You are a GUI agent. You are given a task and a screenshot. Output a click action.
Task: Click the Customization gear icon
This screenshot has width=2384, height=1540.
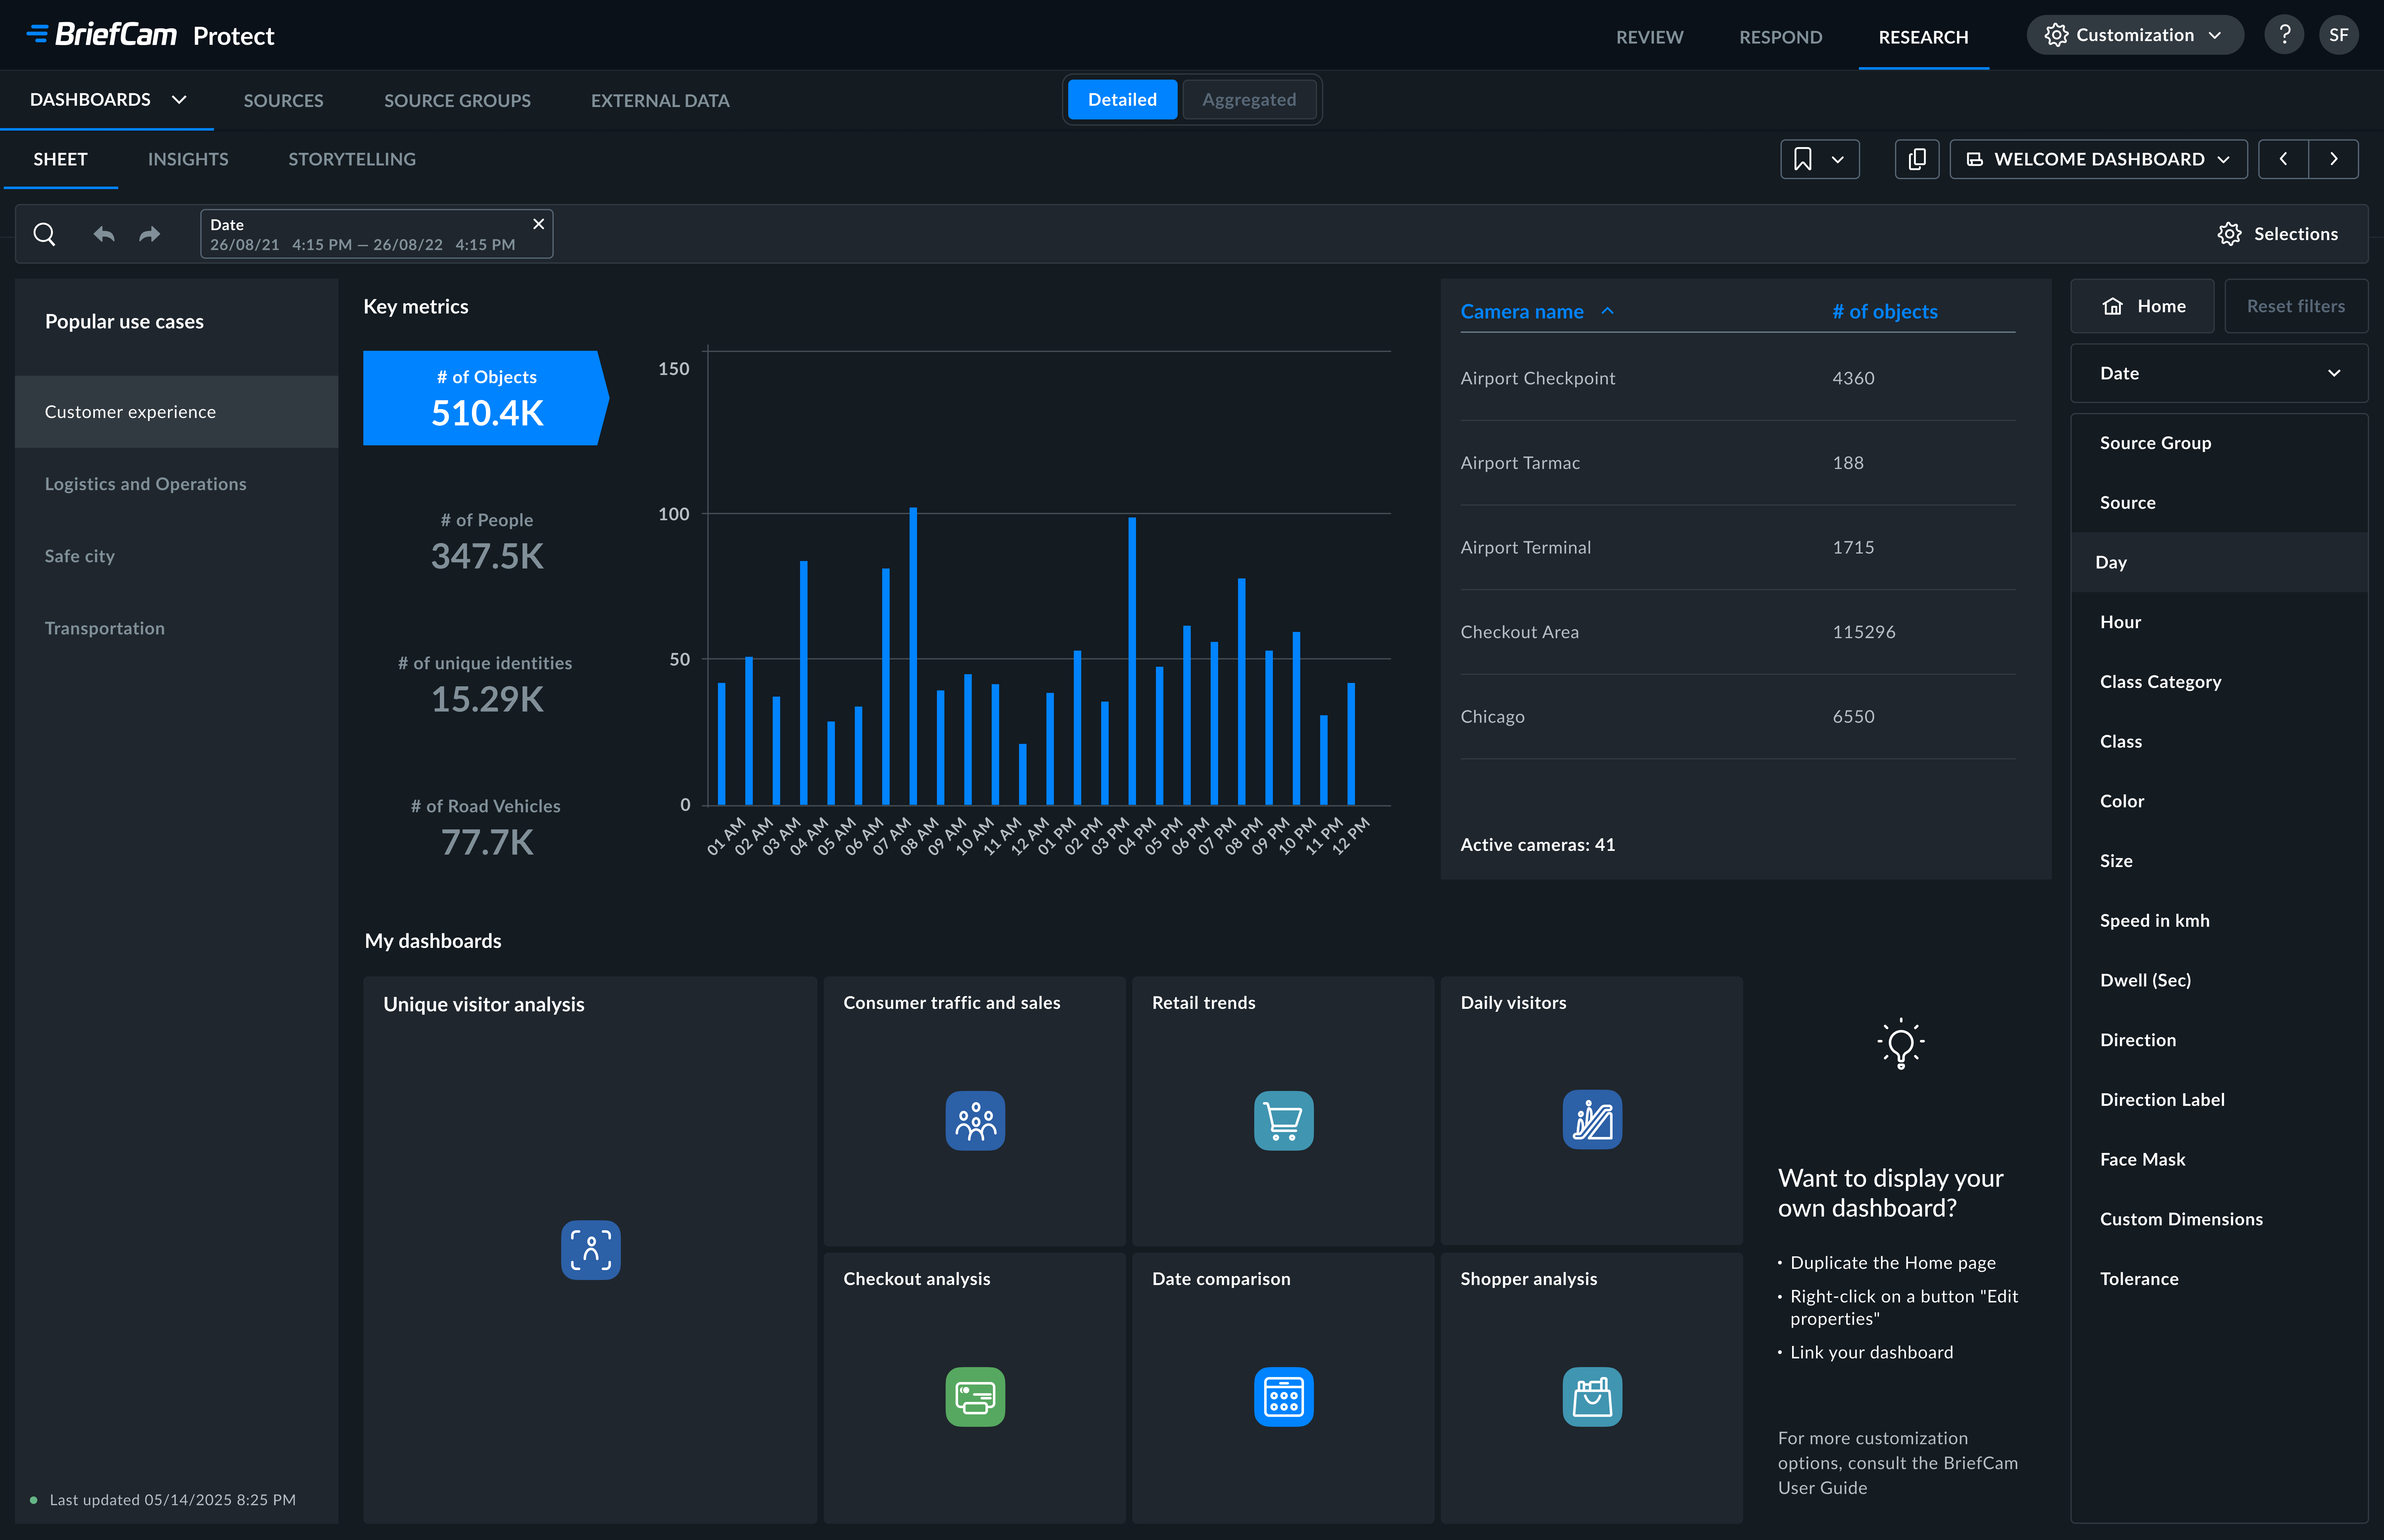coord(2056,35)
